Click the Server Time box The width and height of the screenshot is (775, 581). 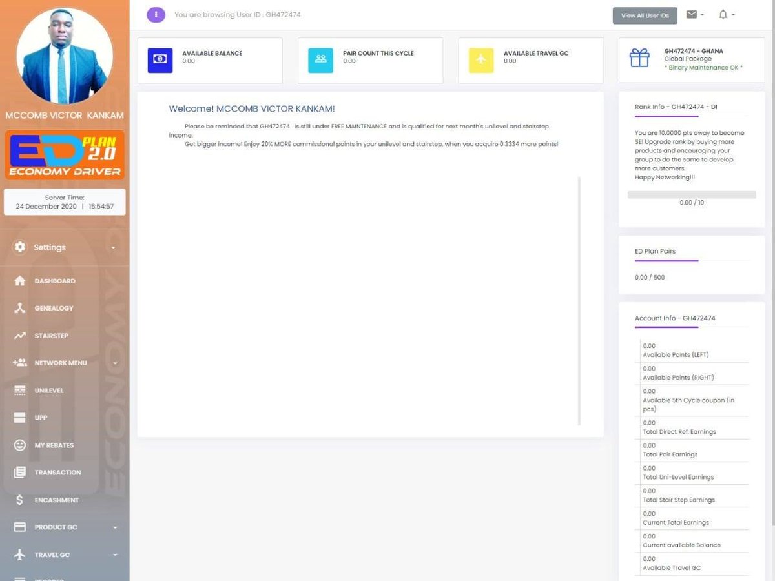coord(65,202)
